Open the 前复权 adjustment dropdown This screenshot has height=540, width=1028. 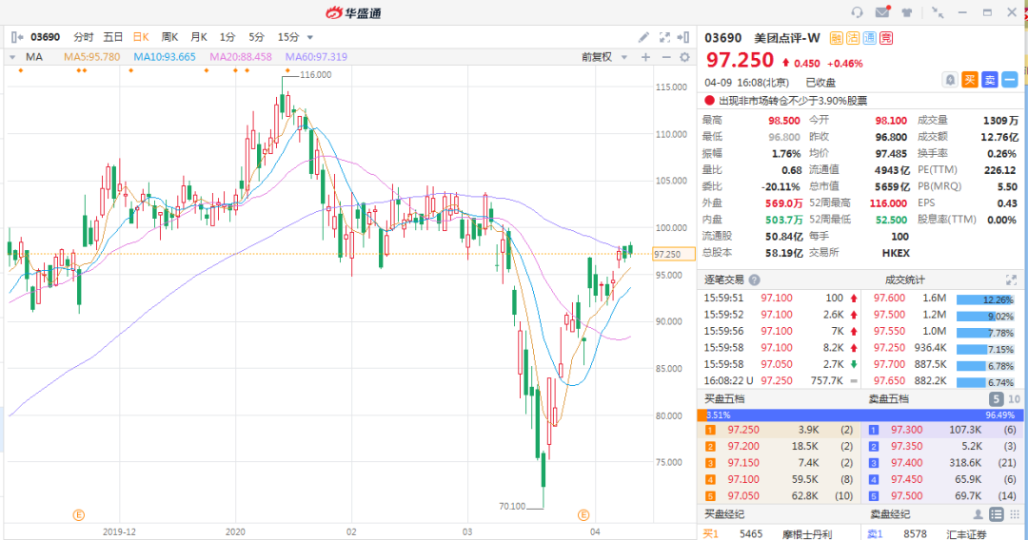(x=604, y=57)
